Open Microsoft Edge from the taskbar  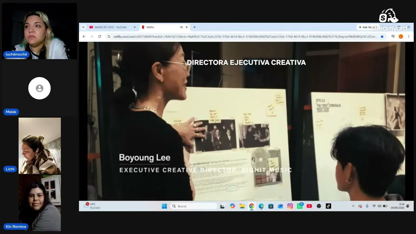coord(261,206)
